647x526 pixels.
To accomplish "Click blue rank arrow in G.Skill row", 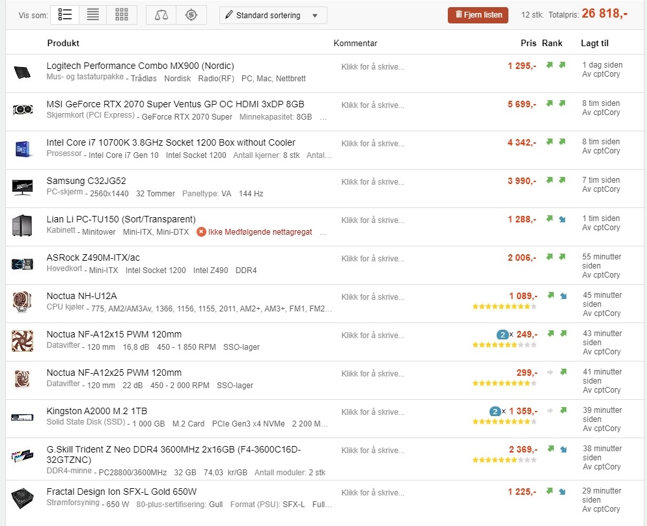I will [x=563, y=449].
